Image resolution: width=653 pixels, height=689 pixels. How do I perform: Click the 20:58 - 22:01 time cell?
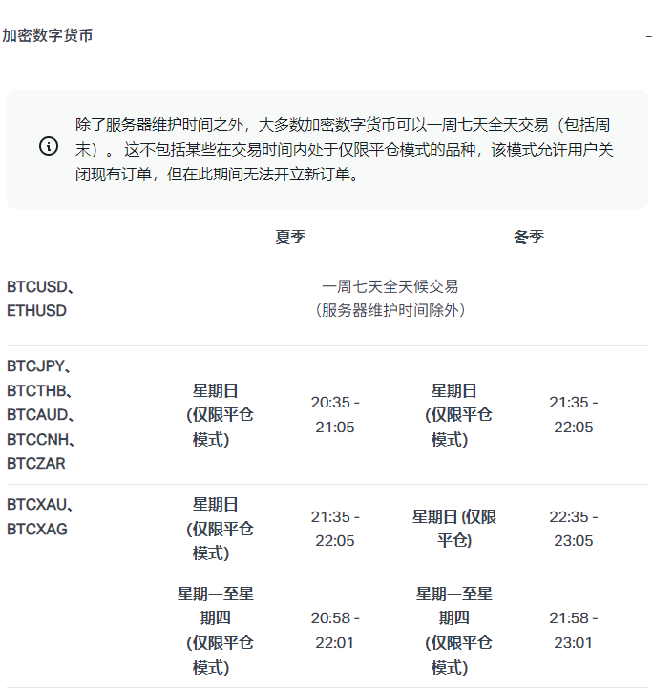[x=335, y=630]
